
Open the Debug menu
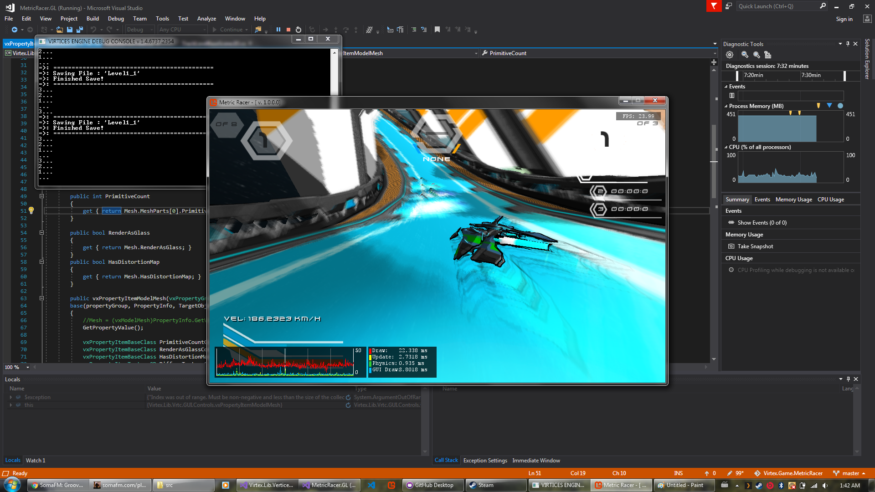[x=116, y=19]
